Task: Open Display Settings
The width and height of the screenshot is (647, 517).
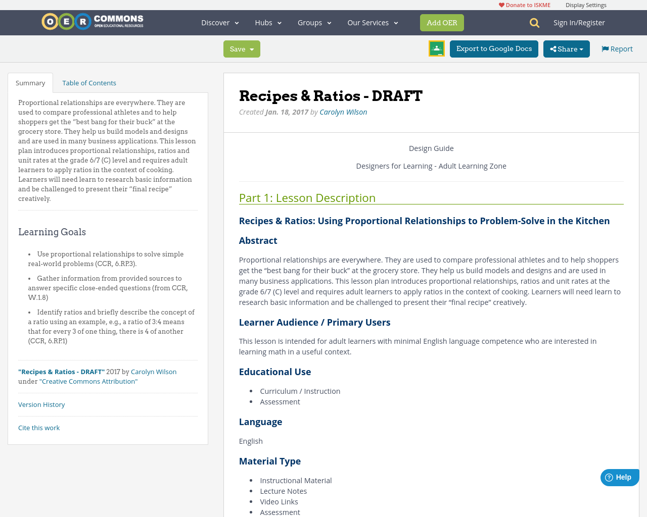Action: point(586,4)
